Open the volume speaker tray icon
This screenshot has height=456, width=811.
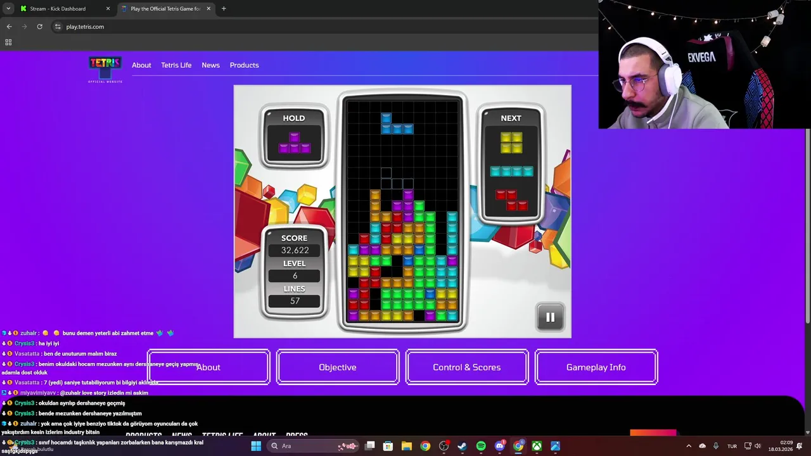coord(758,446)
